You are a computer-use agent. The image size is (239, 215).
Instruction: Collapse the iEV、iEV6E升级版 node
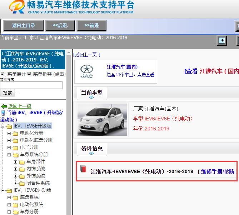pyautogui.click(x=3, y=126)
